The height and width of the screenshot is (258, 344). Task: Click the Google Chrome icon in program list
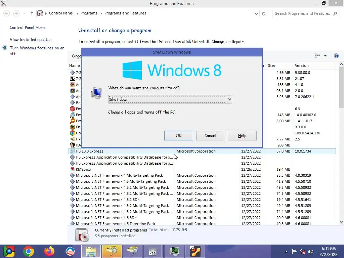73,133
